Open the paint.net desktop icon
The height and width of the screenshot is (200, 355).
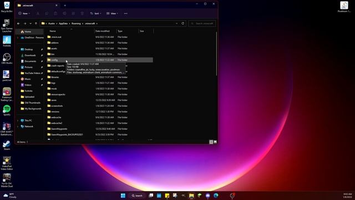pyautogui.click(x=7, y=76)
